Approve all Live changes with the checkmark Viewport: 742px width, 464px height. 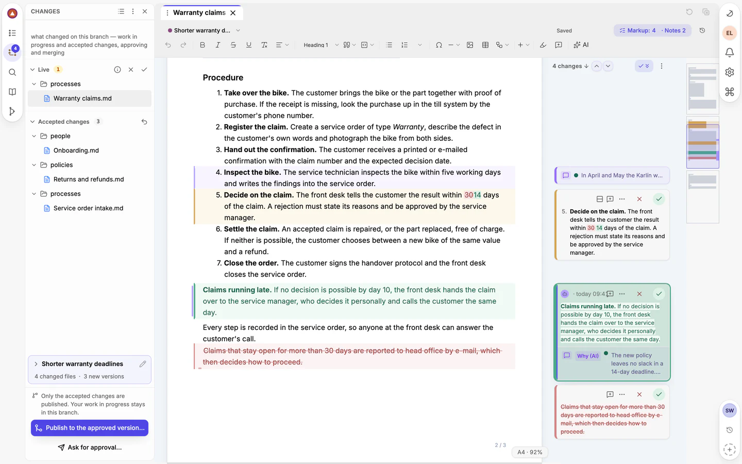(x=144, y=70)
